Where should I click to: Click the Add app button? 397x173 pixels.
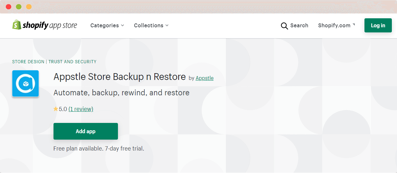click(86, 131)
